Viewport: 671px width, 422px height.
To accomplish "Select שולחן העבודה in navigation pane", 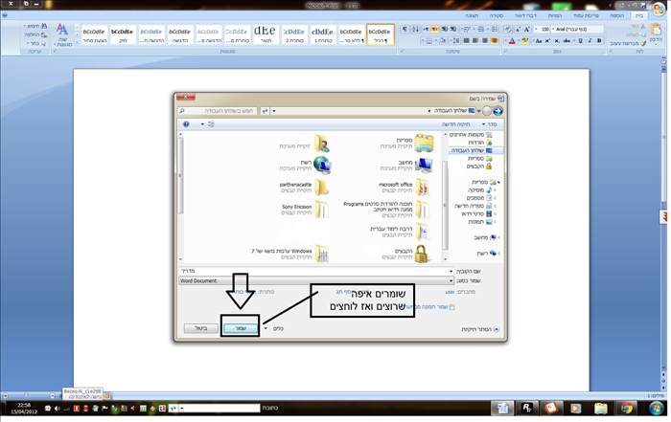I will pos(475,150).
